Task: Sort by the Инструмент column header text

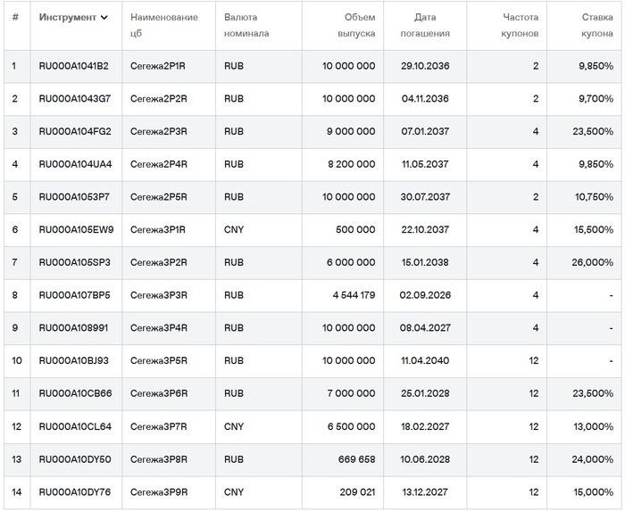Action: [67, 18]
